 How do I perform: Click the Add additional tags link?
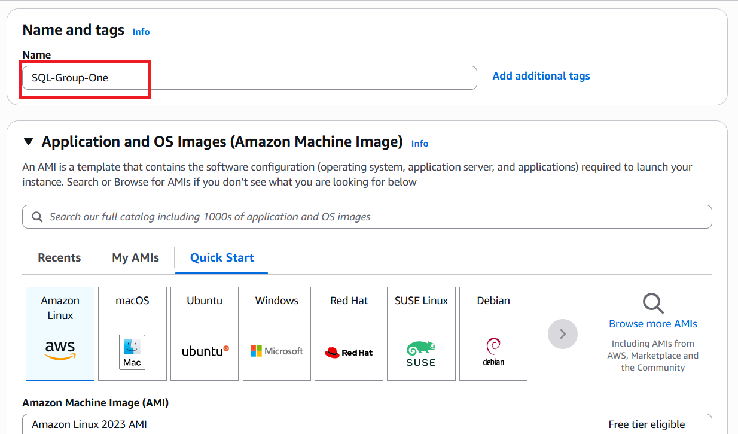[x=541, y=76]
